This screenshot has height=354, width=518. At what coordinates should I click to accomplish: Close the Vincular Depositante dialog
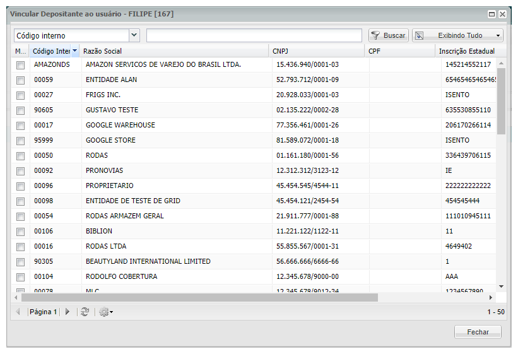(x=502, y=15)
